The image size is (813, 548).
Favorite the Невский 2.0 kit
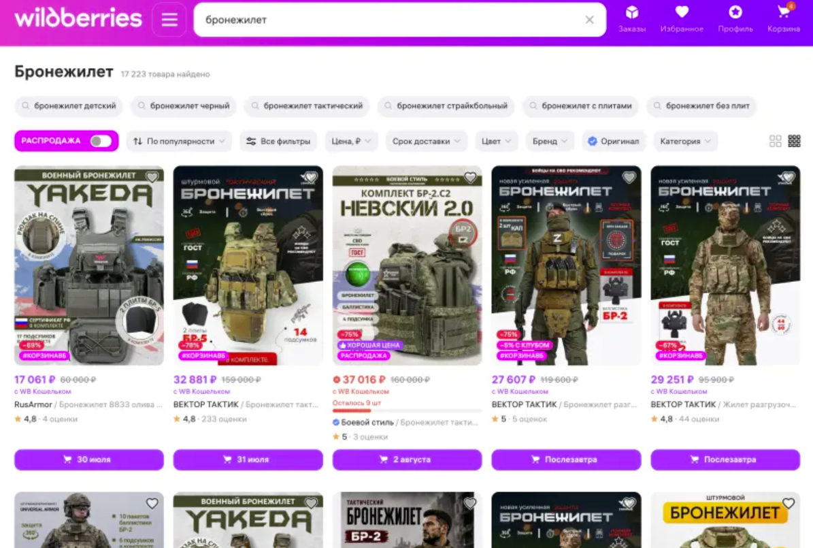[x=469, y=178]
